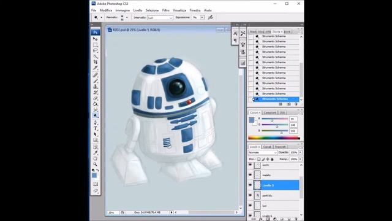Hide the metallo layer
The width and height of the screenshot is (392, 221).
[251, 175]
